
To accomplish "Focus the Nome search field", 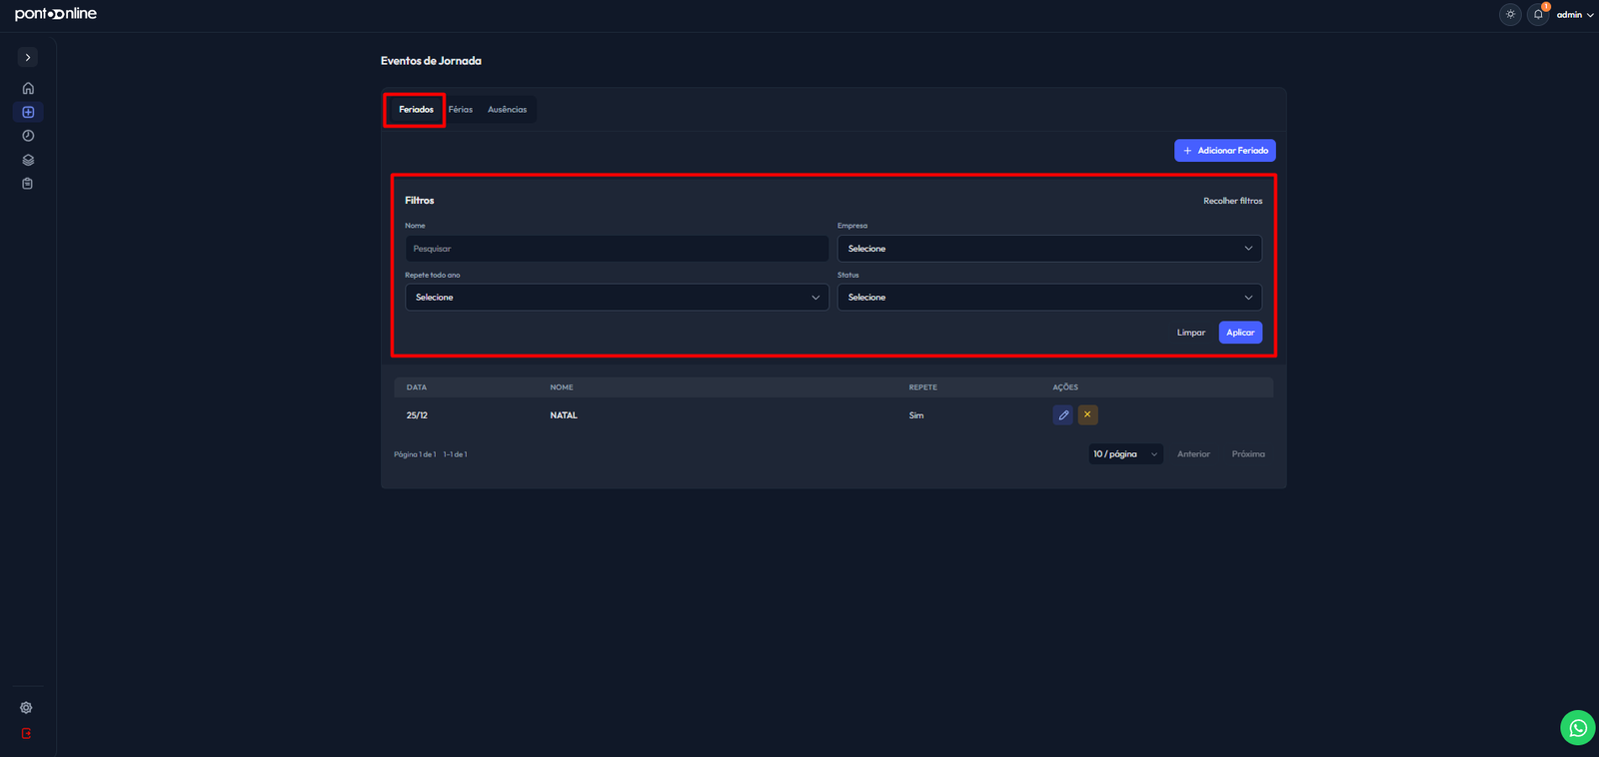I will pos(617,249).
